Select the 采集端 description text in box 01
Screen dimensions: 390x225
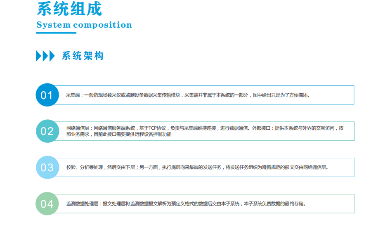188,95
